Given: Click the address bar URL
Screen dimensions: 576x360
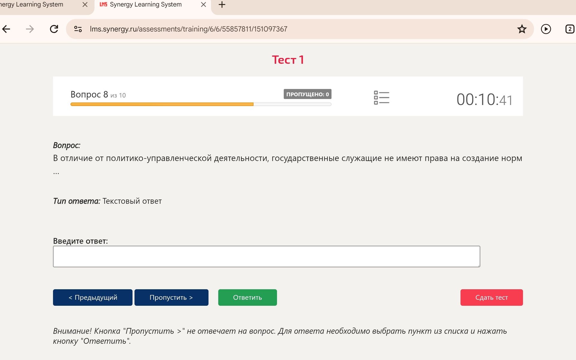Looking at the screenshot, I should [x=188, y=29].
